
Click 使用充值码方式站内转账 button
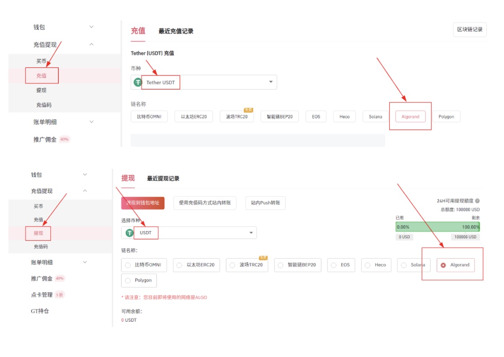(205, 203)
